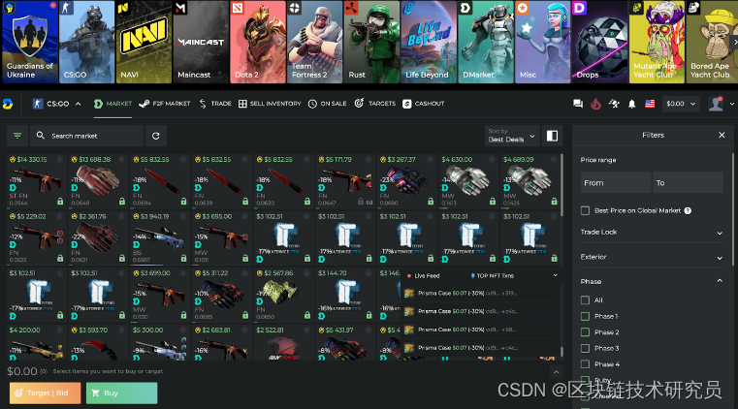
Task: Enable Best Price on Global Market checkbox
Action: [x=585, y=210]
